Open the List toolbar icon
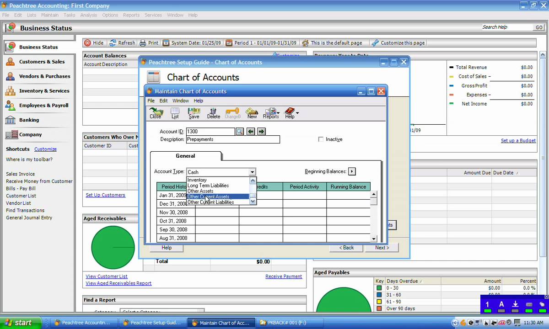Viewport: 549px width, 329px height. [175, 113]
